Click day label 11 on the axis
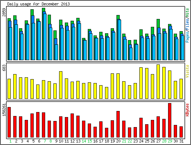The width and height of the screenshot is (191, 145). coord(67,141)
